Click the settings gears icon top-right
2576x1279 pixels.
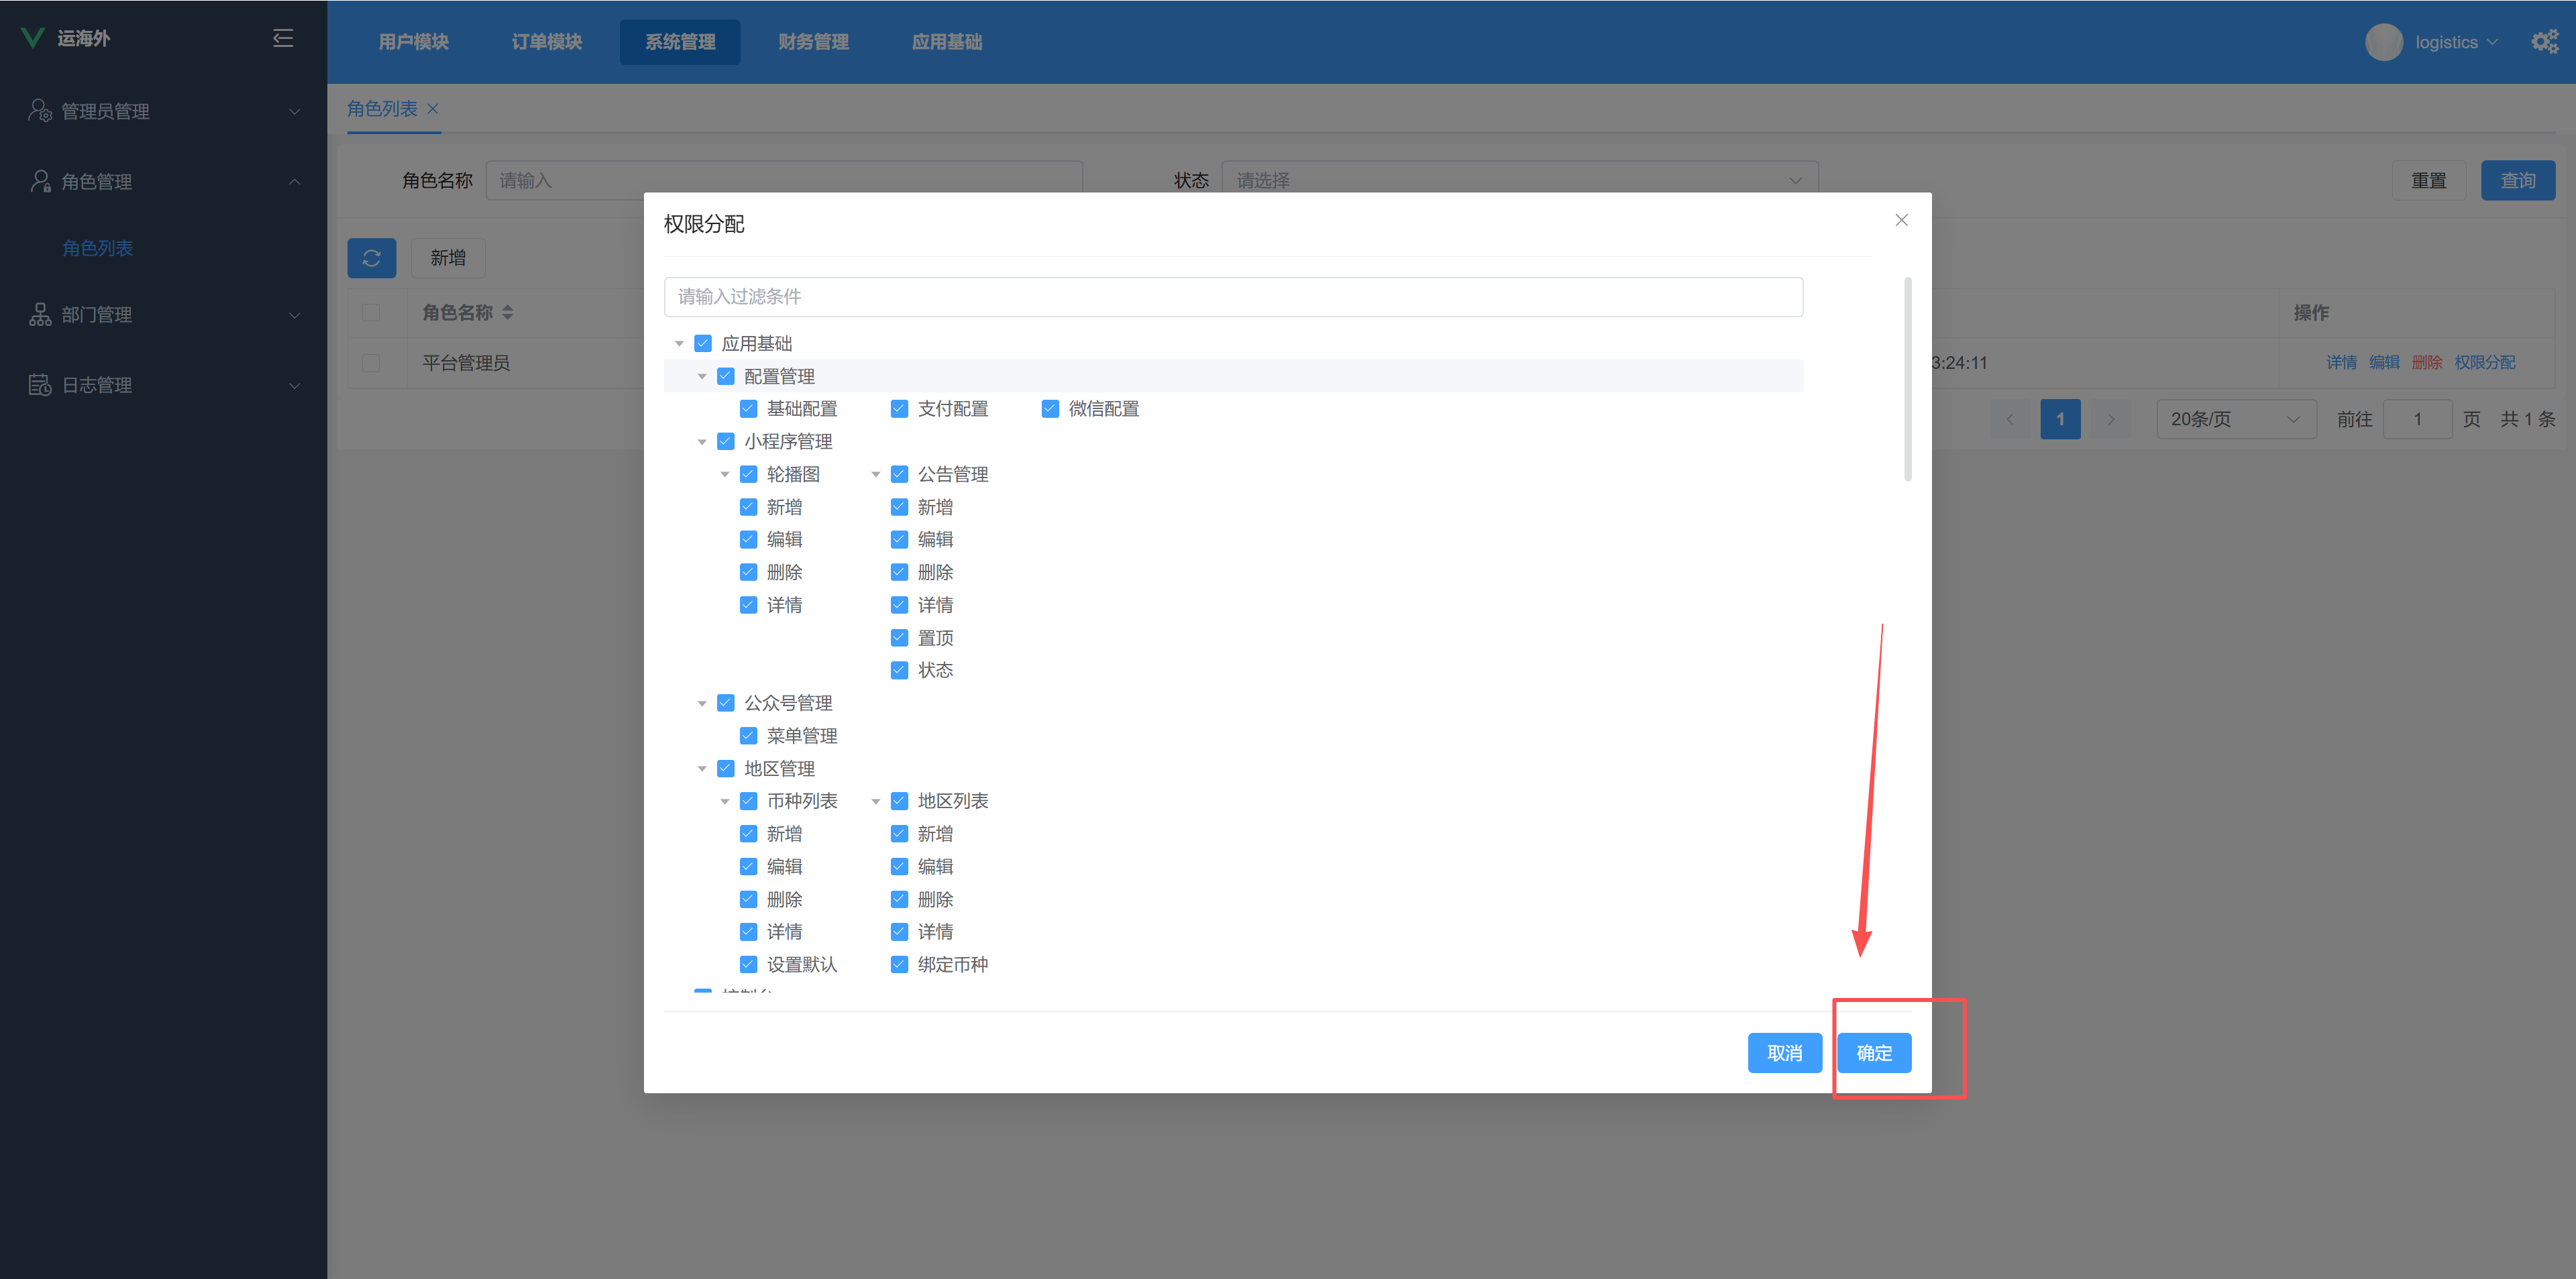2544,42
